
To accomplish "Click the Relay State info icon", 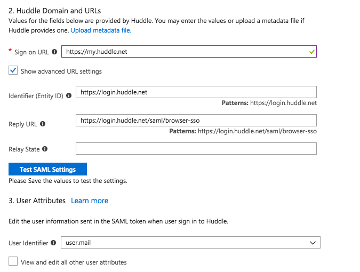I will click(45, 149).
